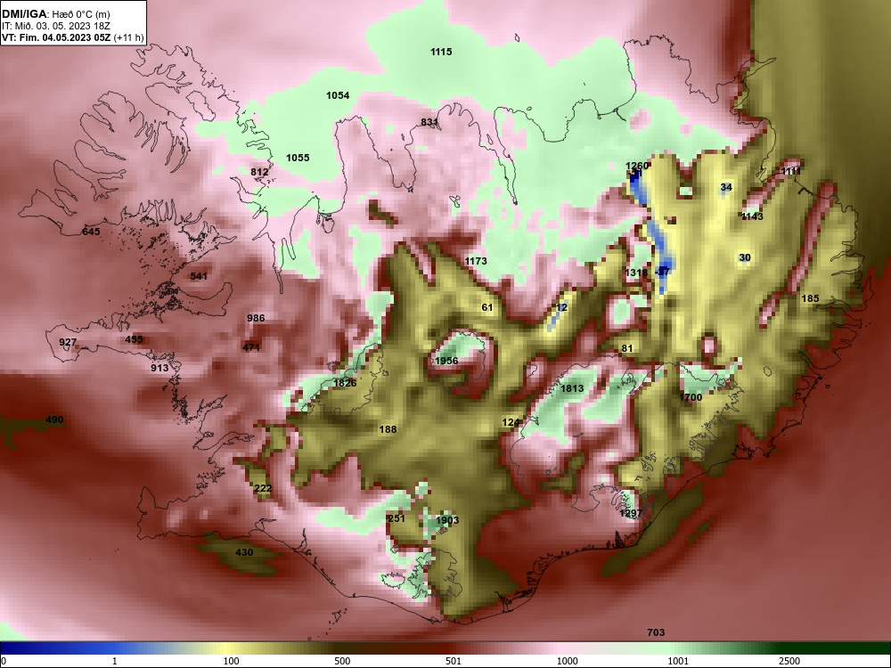Click the map value '913'

click(159, 368)
